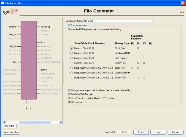This screenshot has height=137, width=186.
Task: Click the symbol panel's right scroll arrow
Action: click(61, 122)
